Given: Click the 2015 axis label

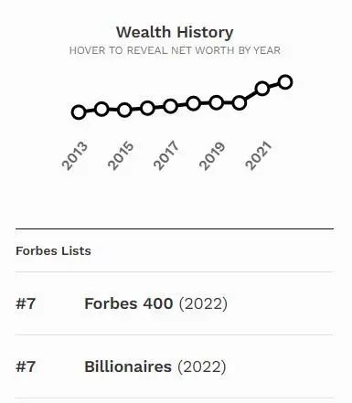Looking at the screenshot, I should coord(121,155).
